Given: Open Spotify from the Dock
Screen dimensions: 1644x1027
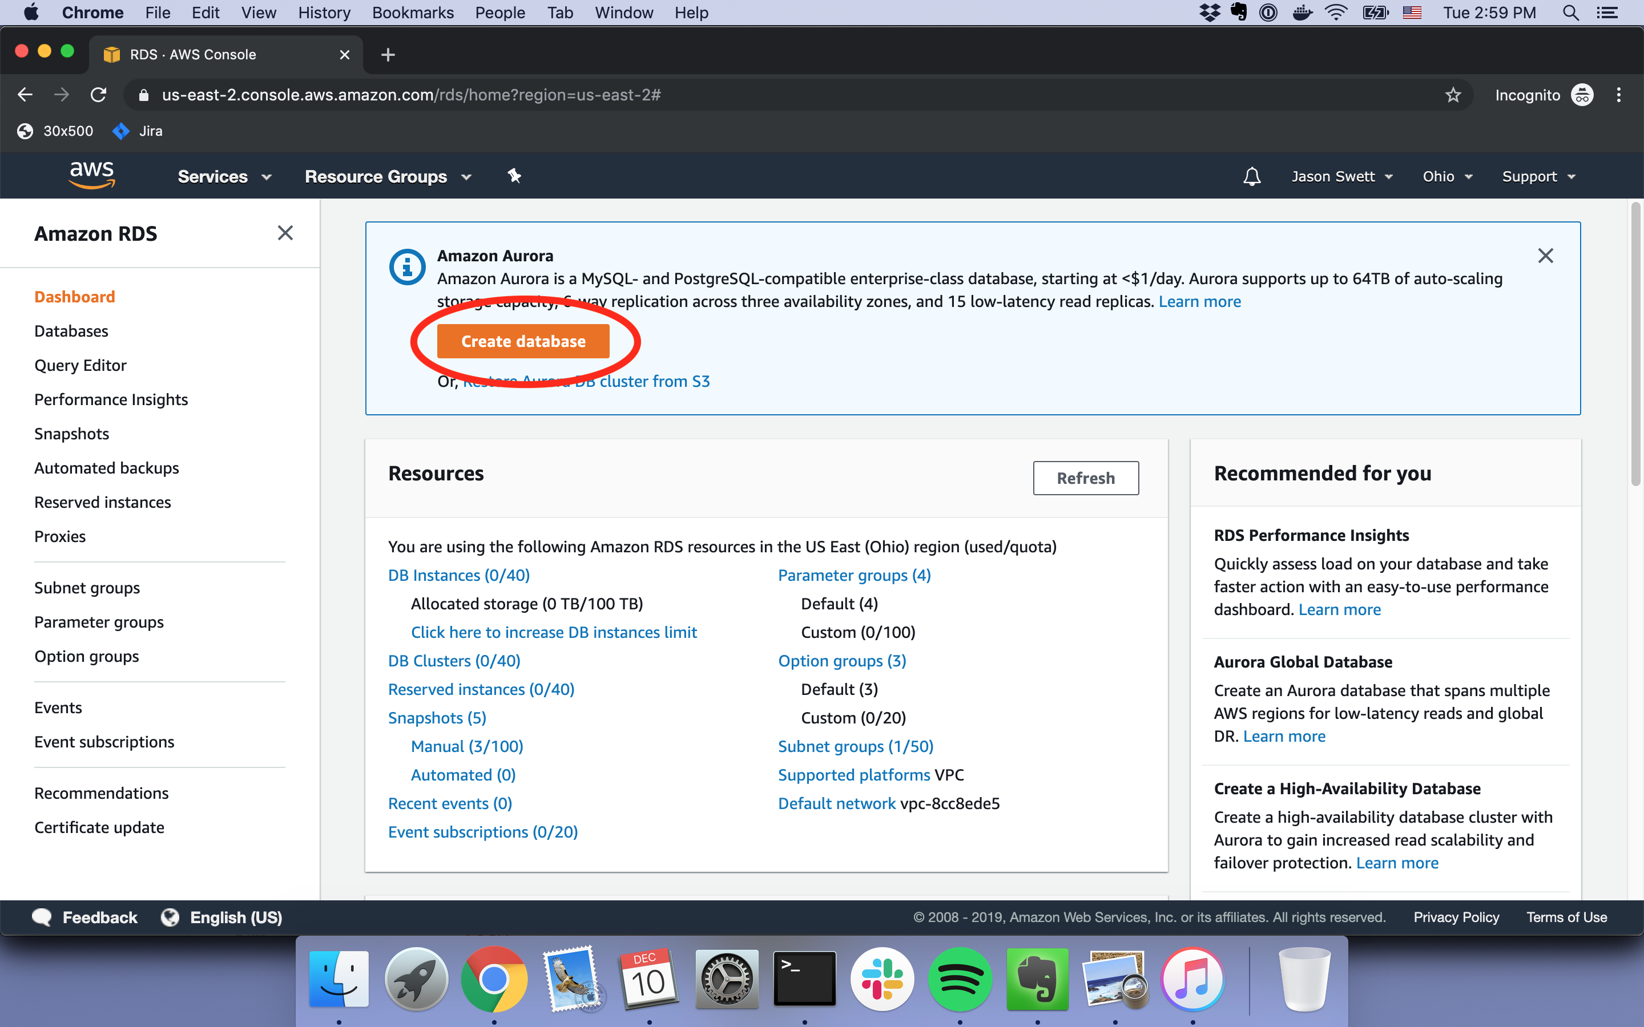Looking at the screenshot, I should (959, 979).
